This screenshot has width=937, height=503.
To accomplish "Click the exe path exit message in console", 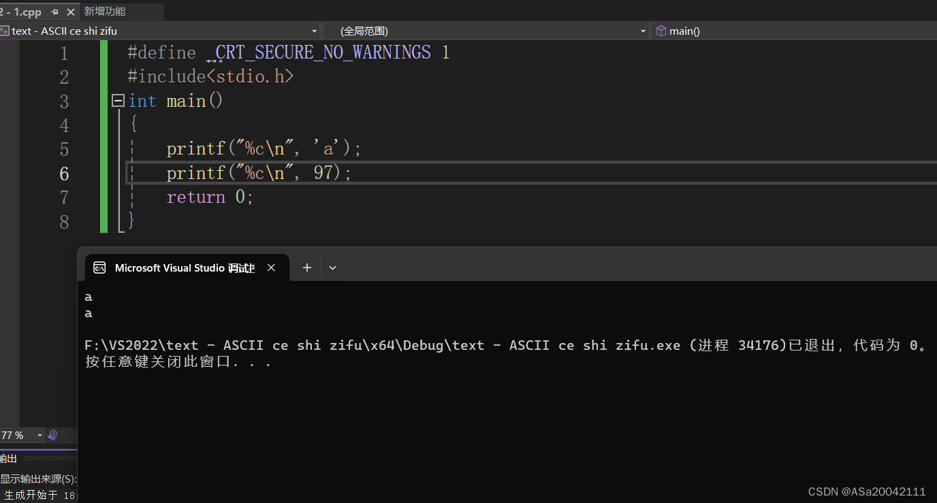I will 506,345.
